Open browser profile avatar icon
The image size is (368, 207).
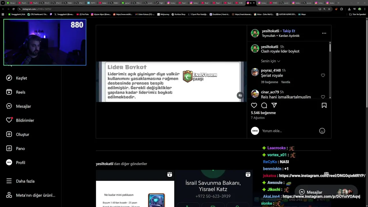click(x=360, y=9)
